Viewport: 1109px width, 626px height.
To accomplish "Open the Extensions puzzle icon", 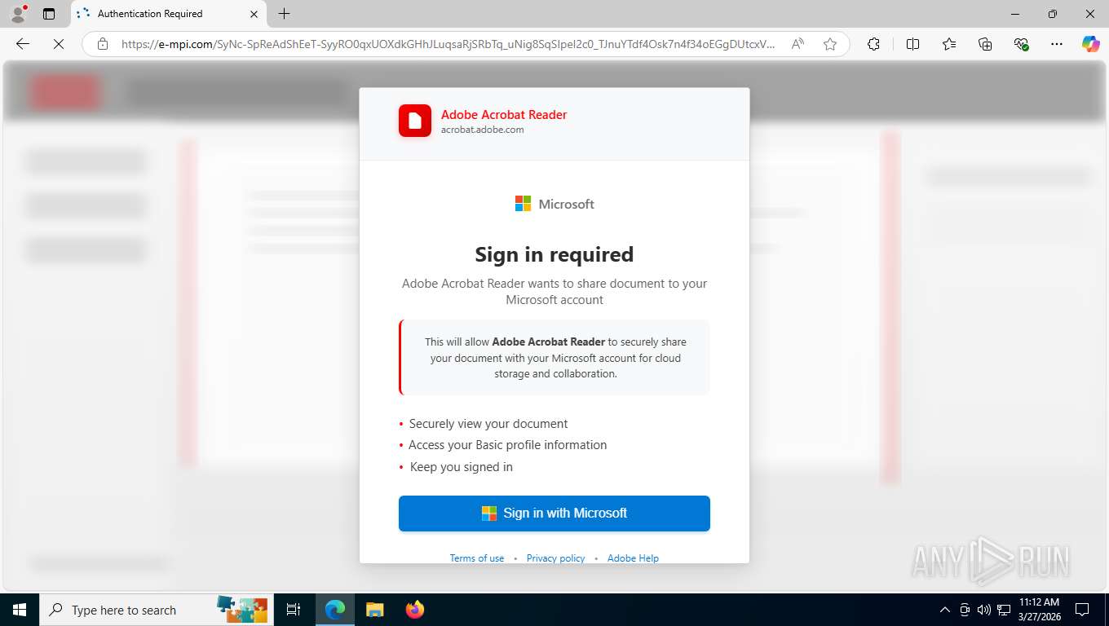I will tap(873, 44).
